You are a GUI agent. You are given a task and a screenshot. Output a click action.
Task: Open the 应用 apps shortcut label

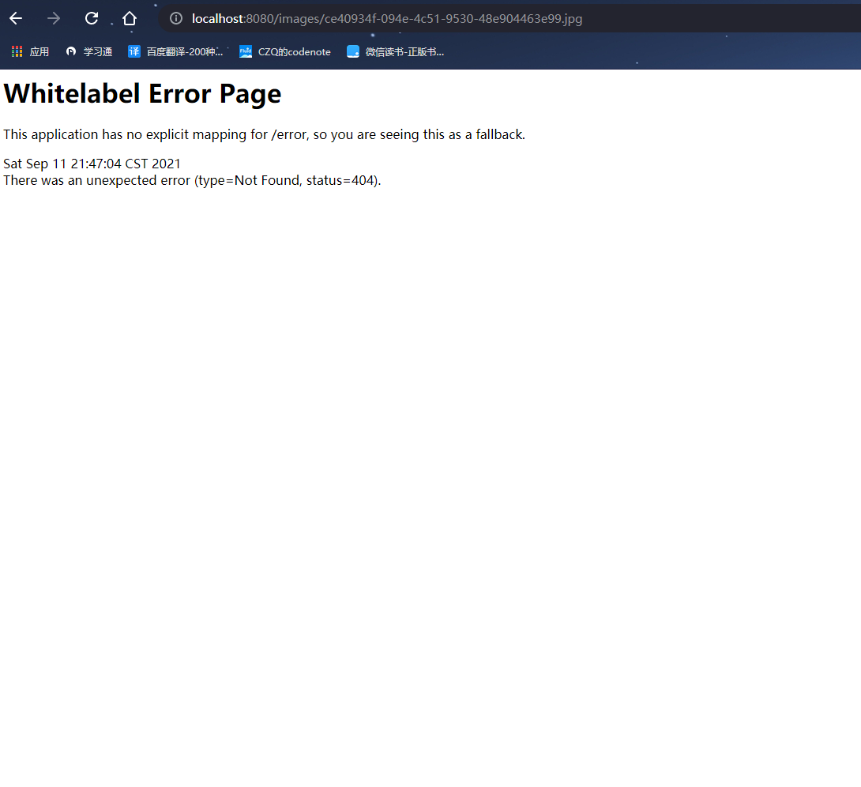(x=39, y=51)
